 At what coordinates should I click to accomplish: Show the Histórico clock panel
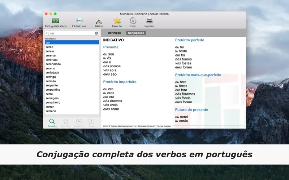coord(79,122)
